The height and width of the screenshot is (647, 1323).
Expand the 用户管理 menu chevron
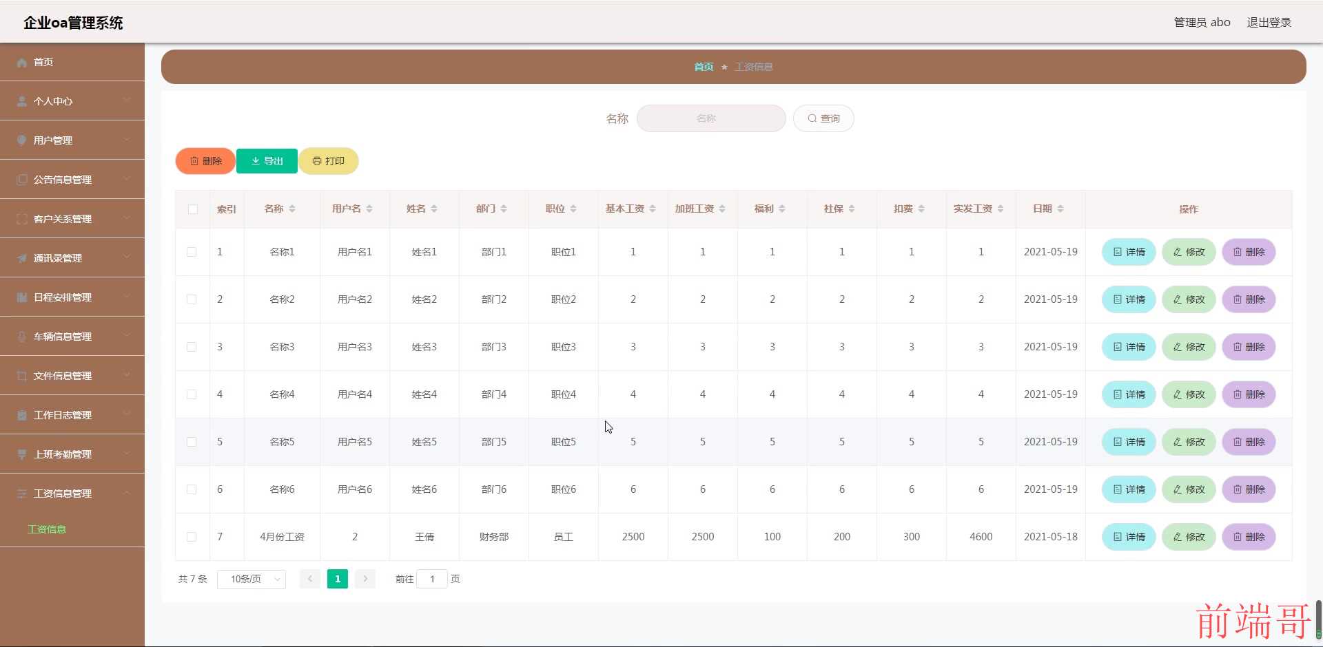pos(127,140)
